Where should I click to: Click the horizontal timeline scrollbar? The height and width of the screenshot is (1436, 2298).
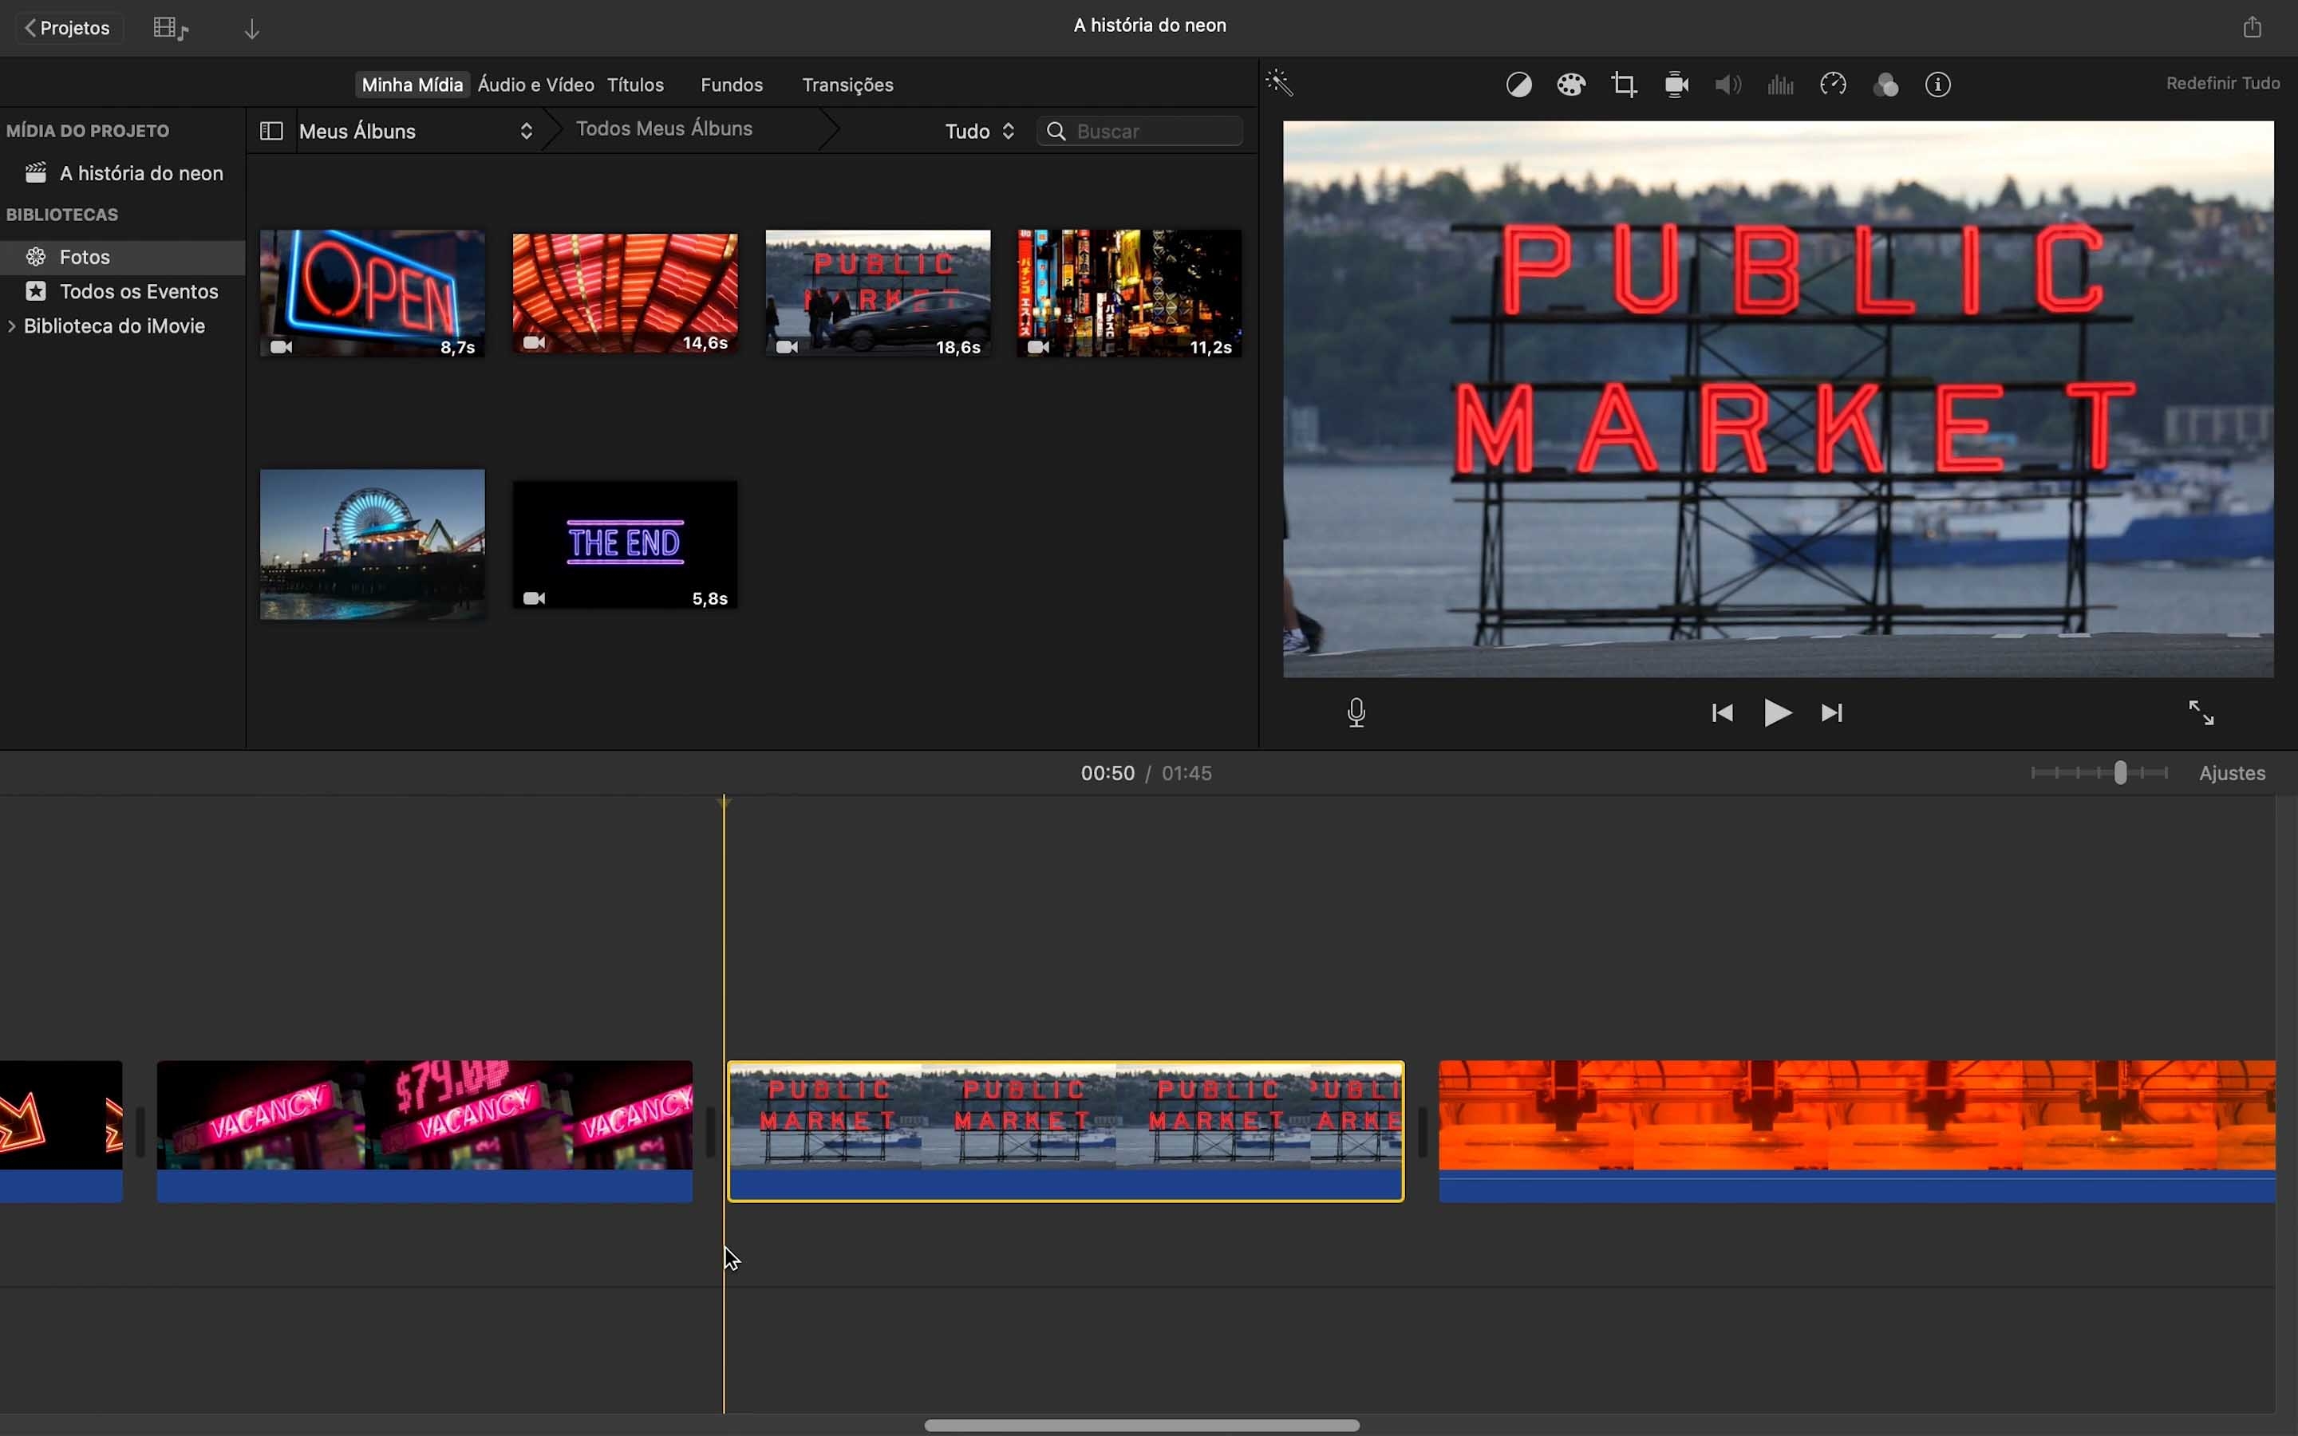(x=1141, y=1425)
